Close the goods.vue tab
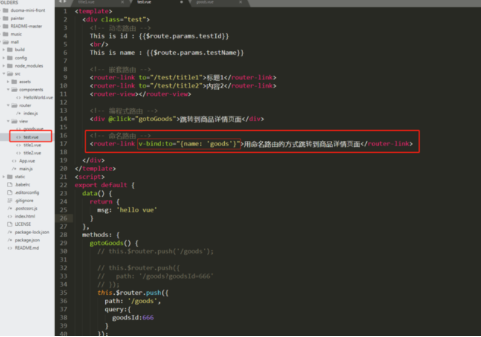This screenshot has width=481, height=337. click(240, 2)
